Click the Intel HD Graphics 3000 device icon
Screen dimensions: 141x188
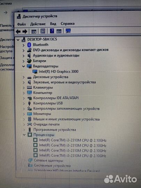pyautogui.click(x=35, y=72)
